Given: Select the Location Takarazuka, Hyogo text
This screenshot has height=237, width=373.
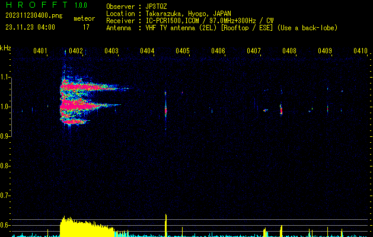Looking at the screenshot, I should pyautogui.click(x=168, y=13).
